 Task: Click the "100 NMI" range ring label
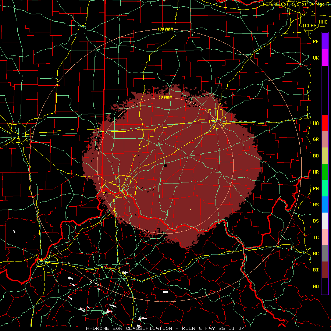(x=165, y=29)
